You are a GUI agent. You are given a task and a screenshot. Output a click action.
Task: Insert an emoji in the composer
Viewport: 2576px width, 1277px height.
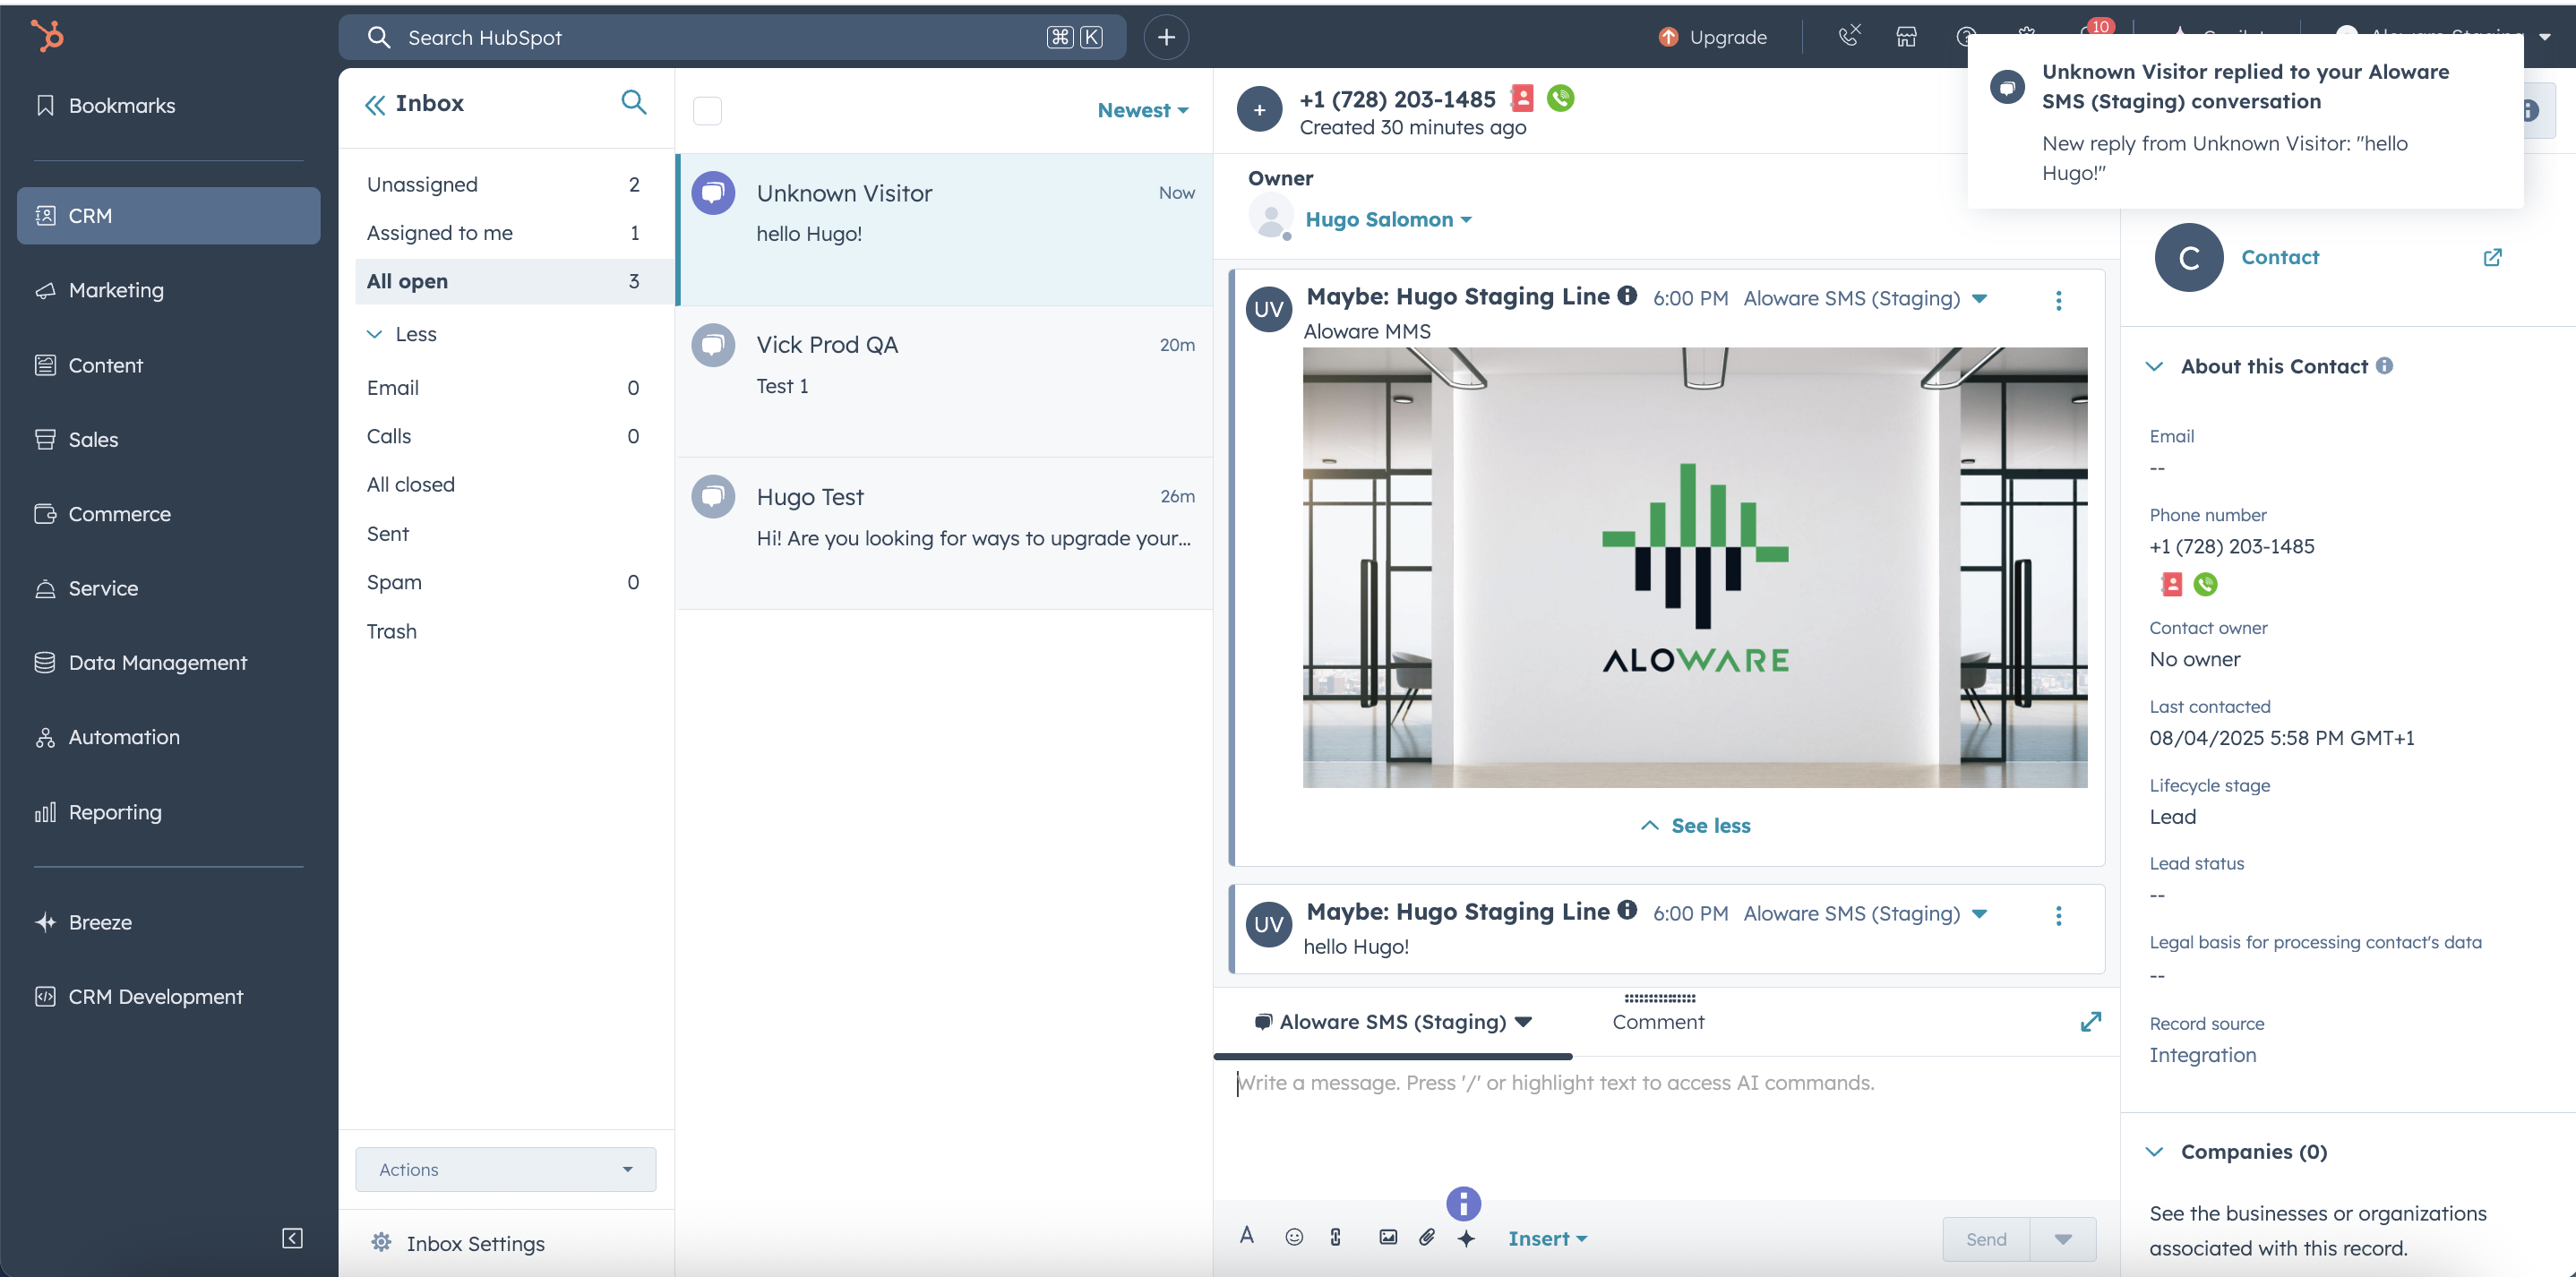pos(1294,1238)
